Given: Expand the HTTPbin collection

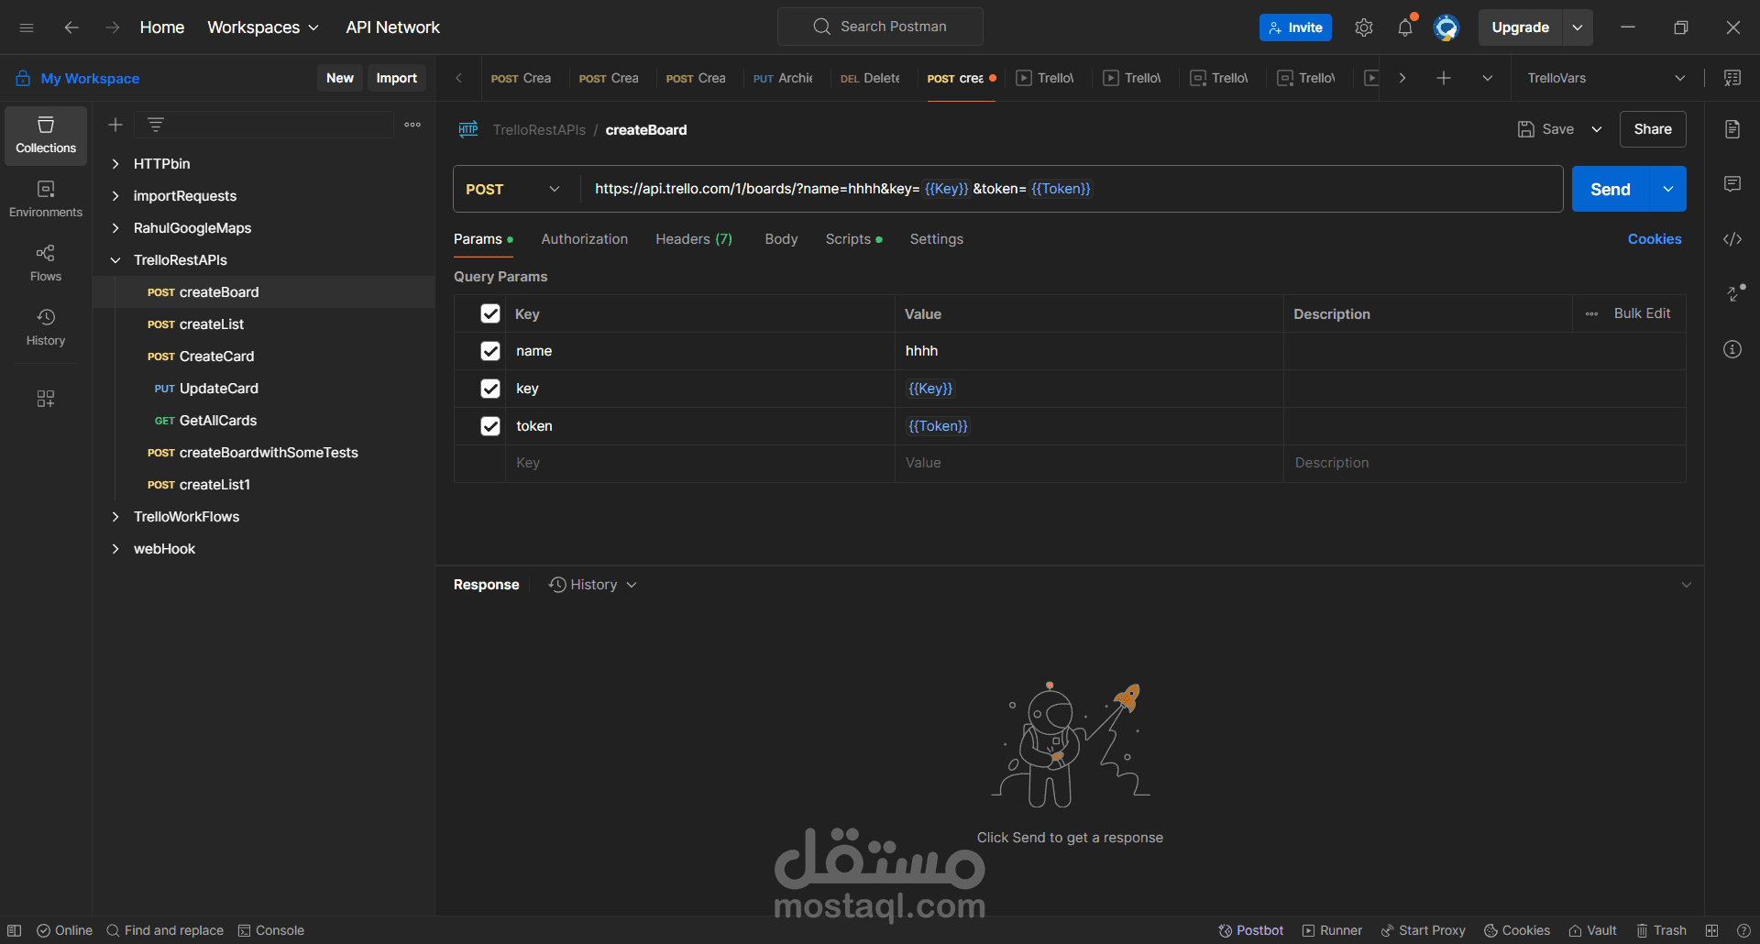Looking at the screenshot, I should [115, 164].
